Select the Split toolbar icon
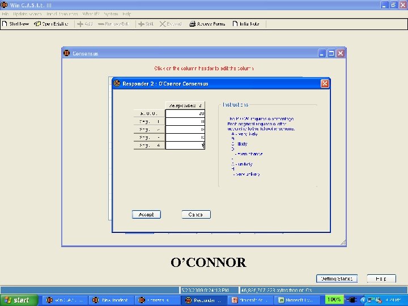This screenshot has width=408, height=306. (141, 24)
